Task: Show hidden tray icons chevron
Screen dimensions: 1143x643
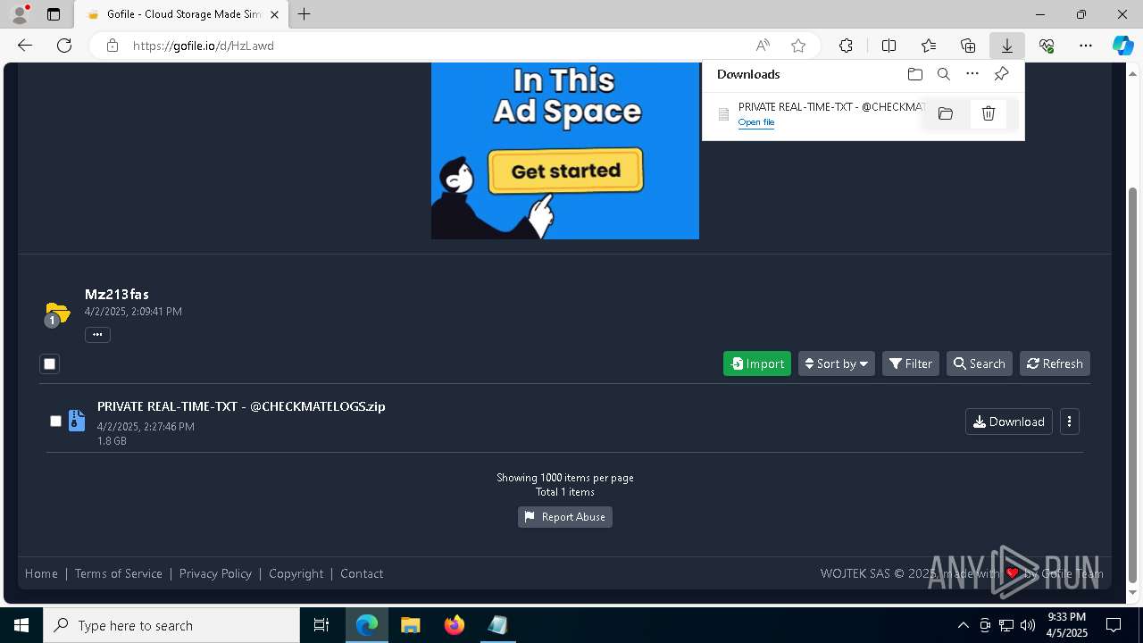Action: click(x=963, y=625)
